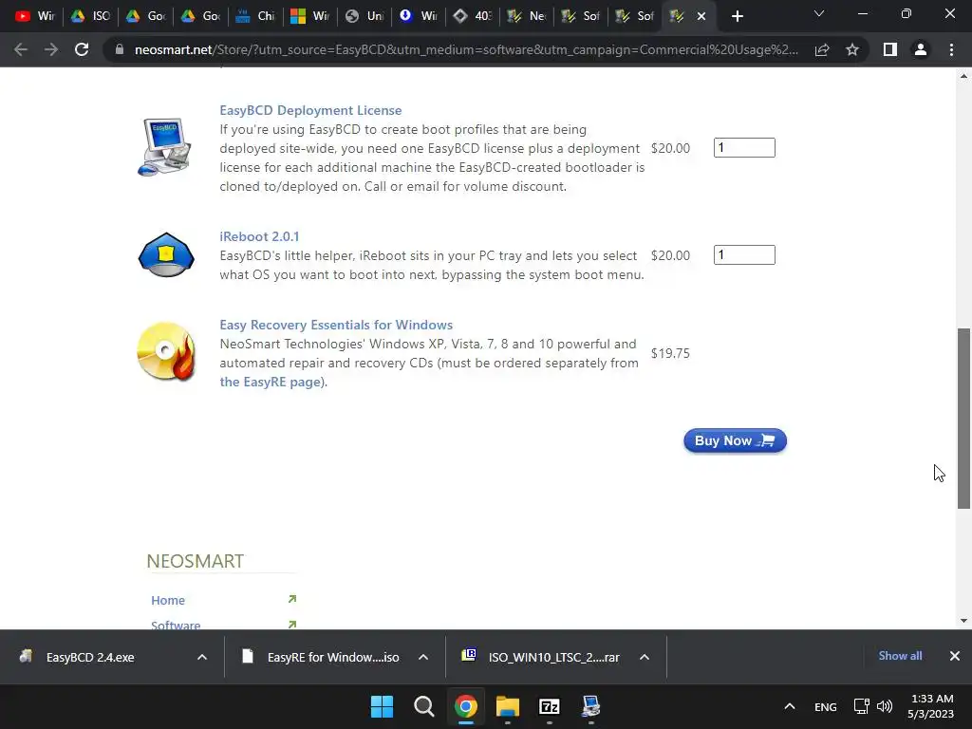The height and width of the screenshot is (729, 972).
Task: Switch to the Google Drive "ISO" tab
Action: (x=90, y=16)
